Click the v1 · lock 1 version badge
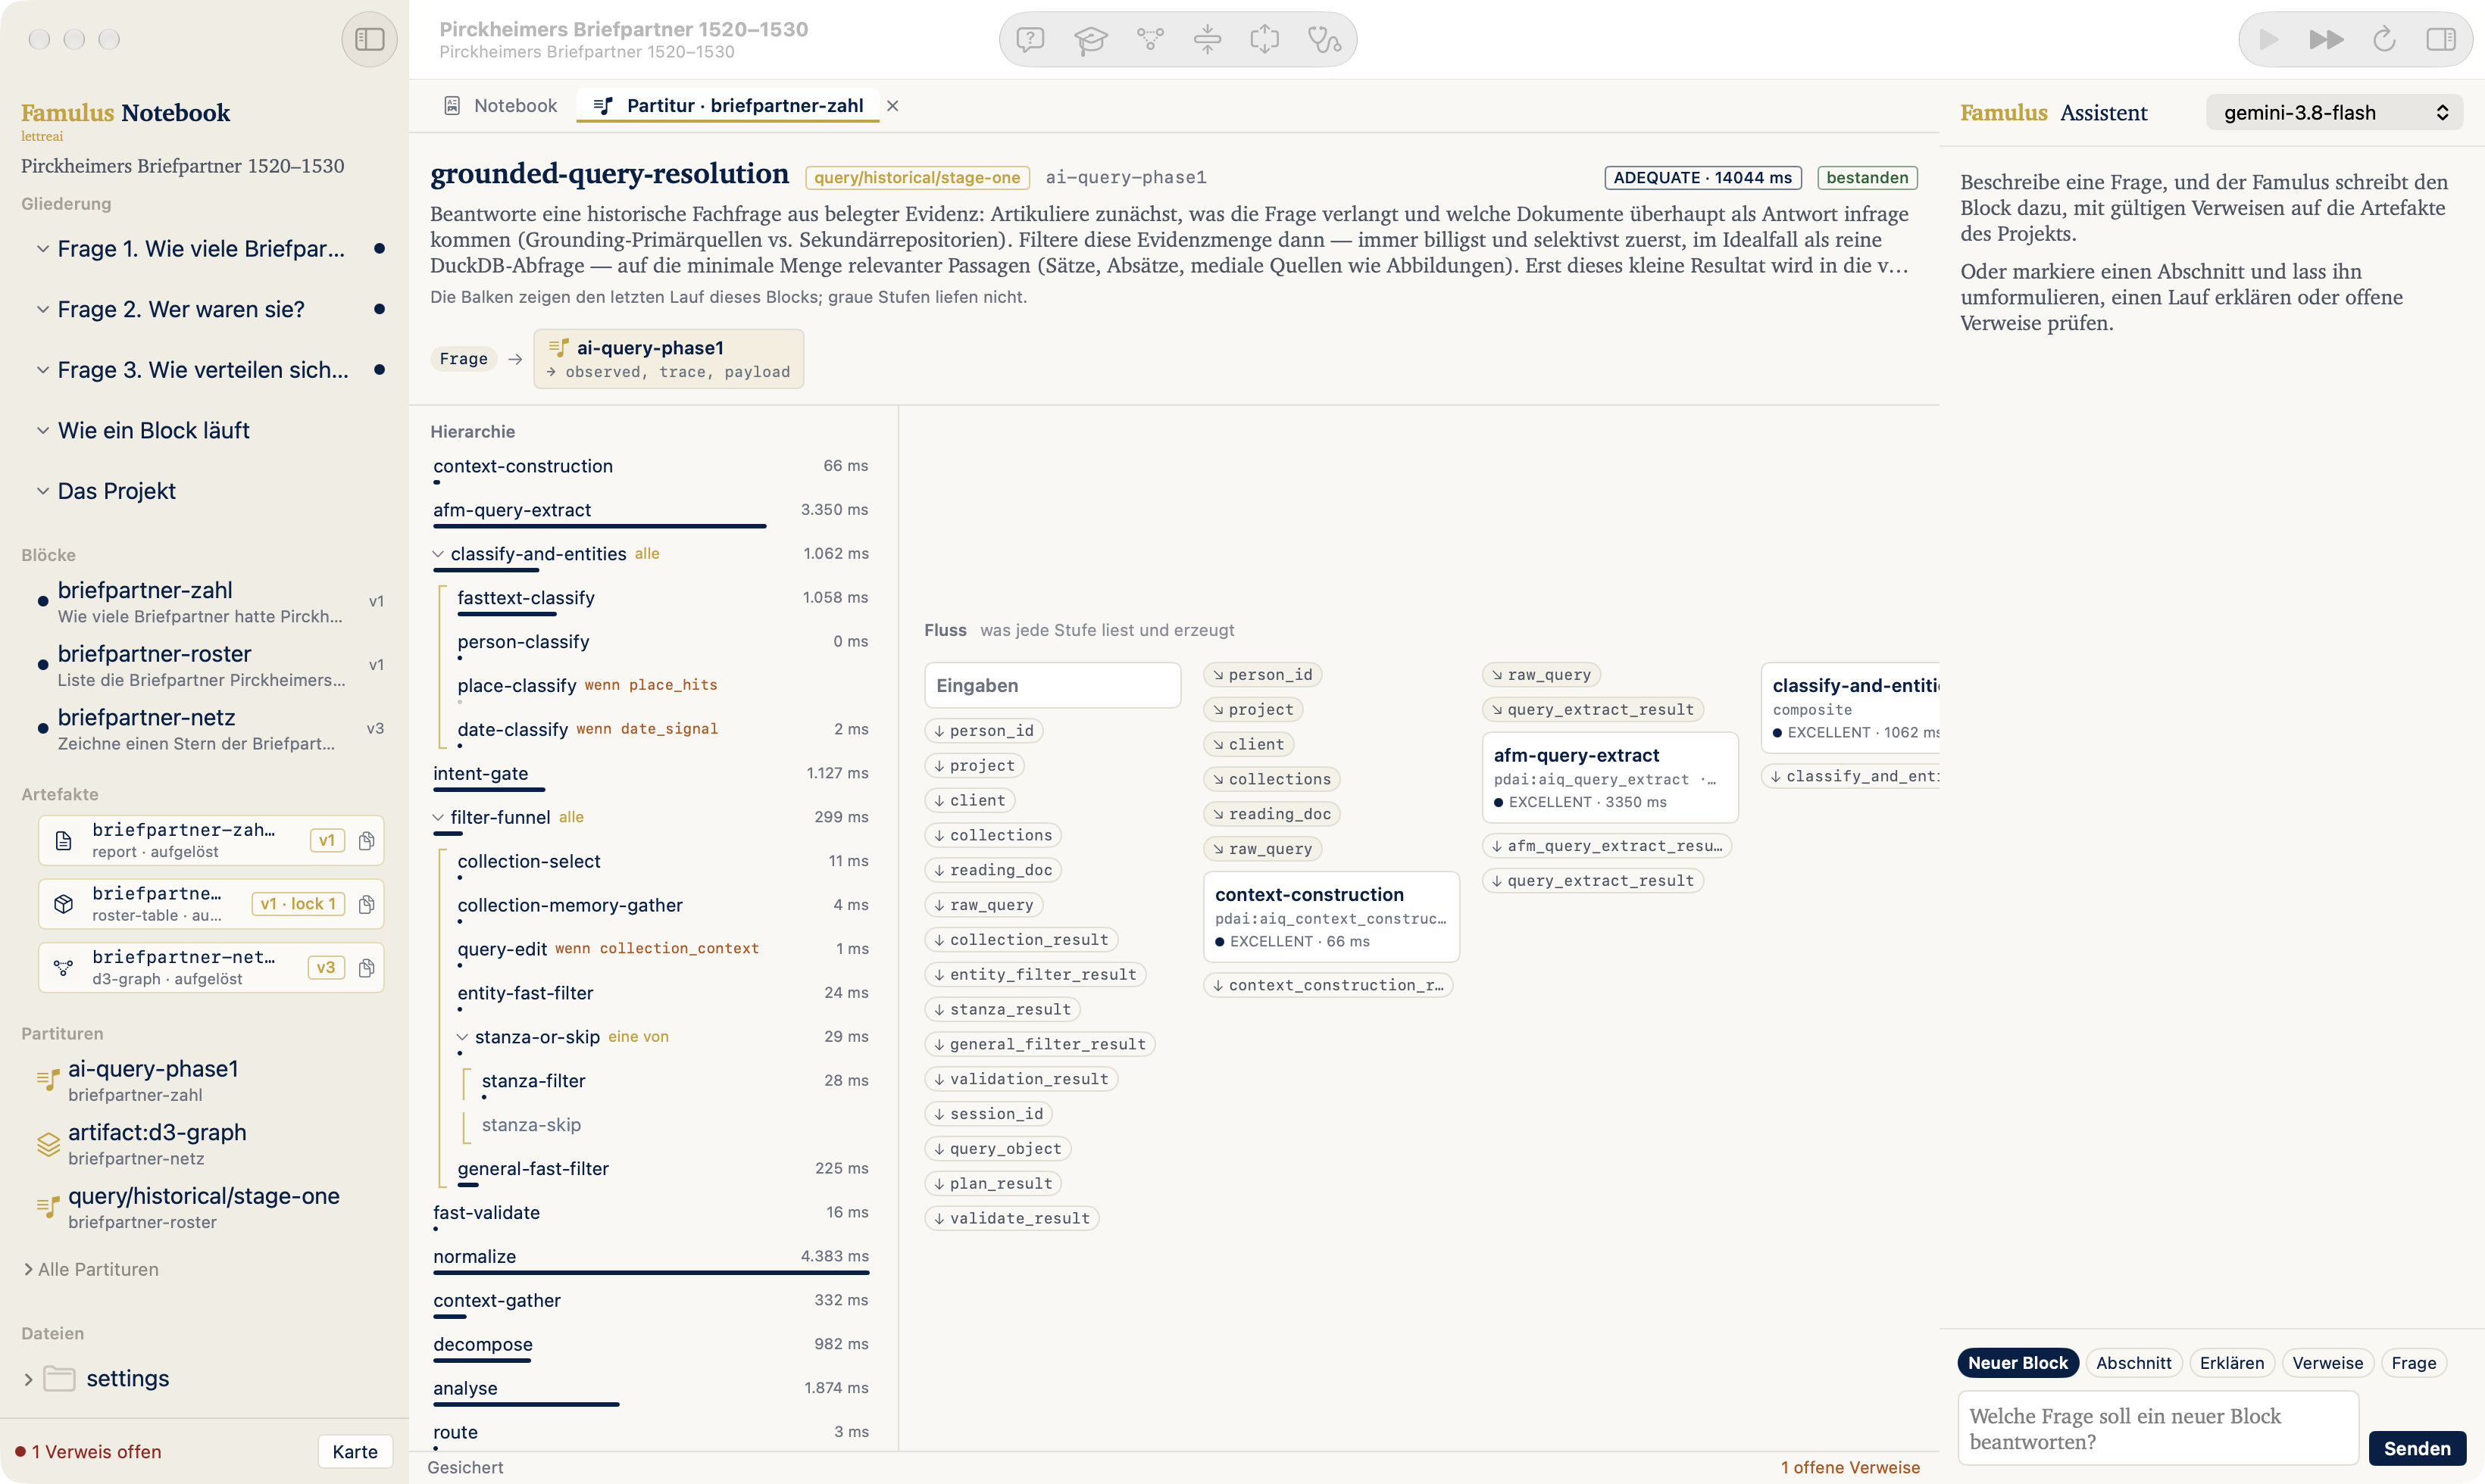2485x1484 pixels. pyautogui.click(x=298, y=904)
